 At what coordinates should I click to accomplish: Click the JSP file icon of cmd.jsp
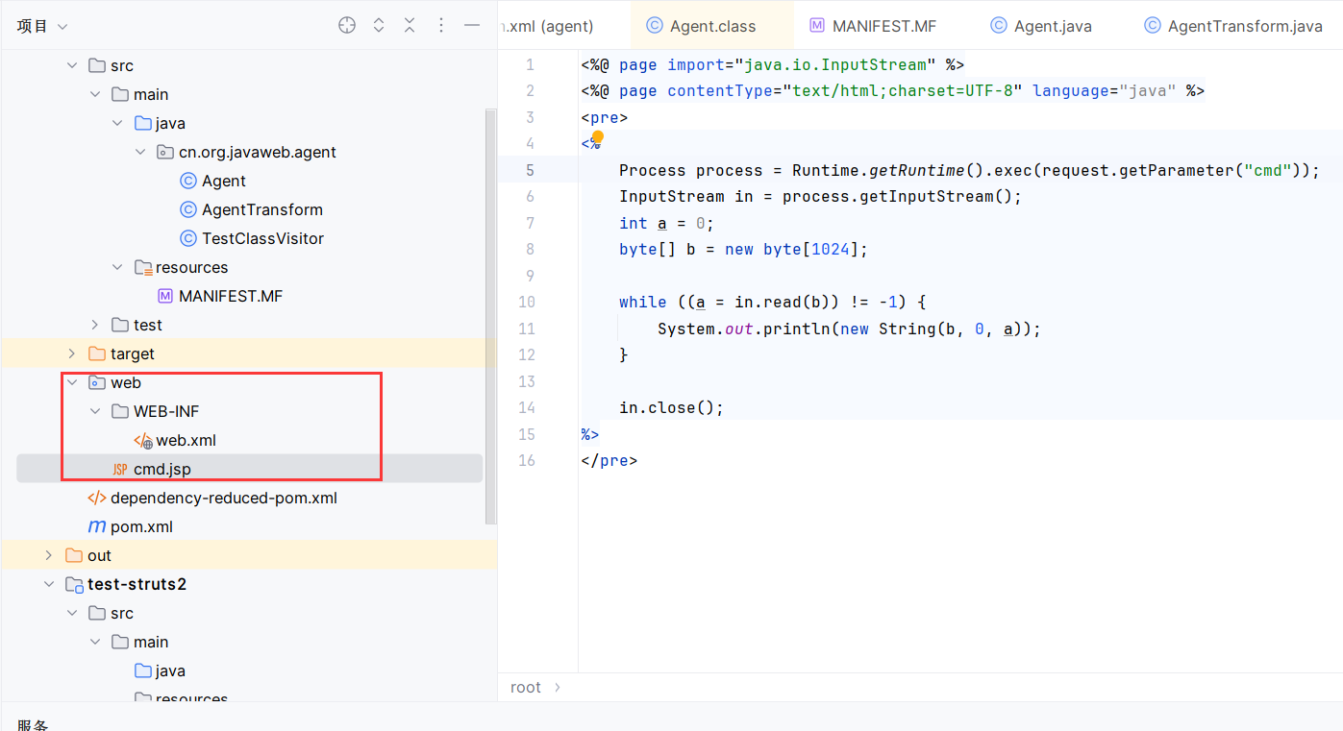[120, 469]
